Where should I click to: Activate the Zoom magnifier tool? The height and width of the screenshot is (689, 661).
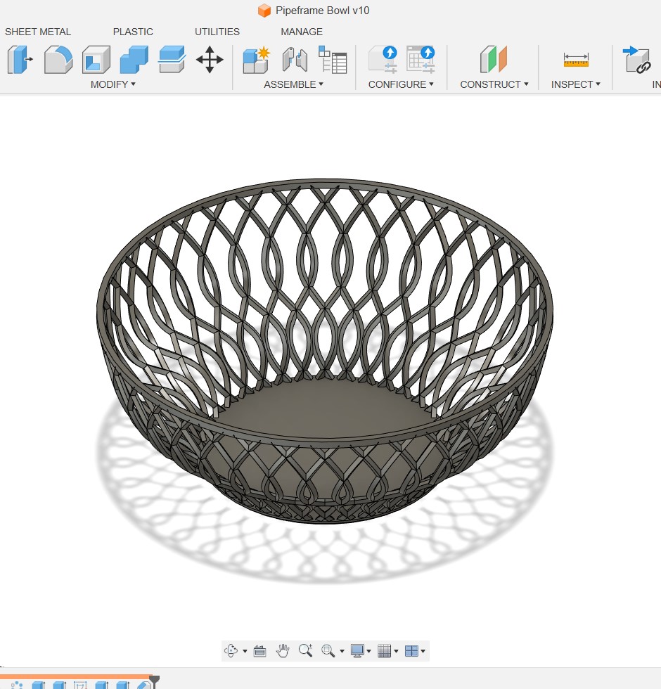coord(305,650)
